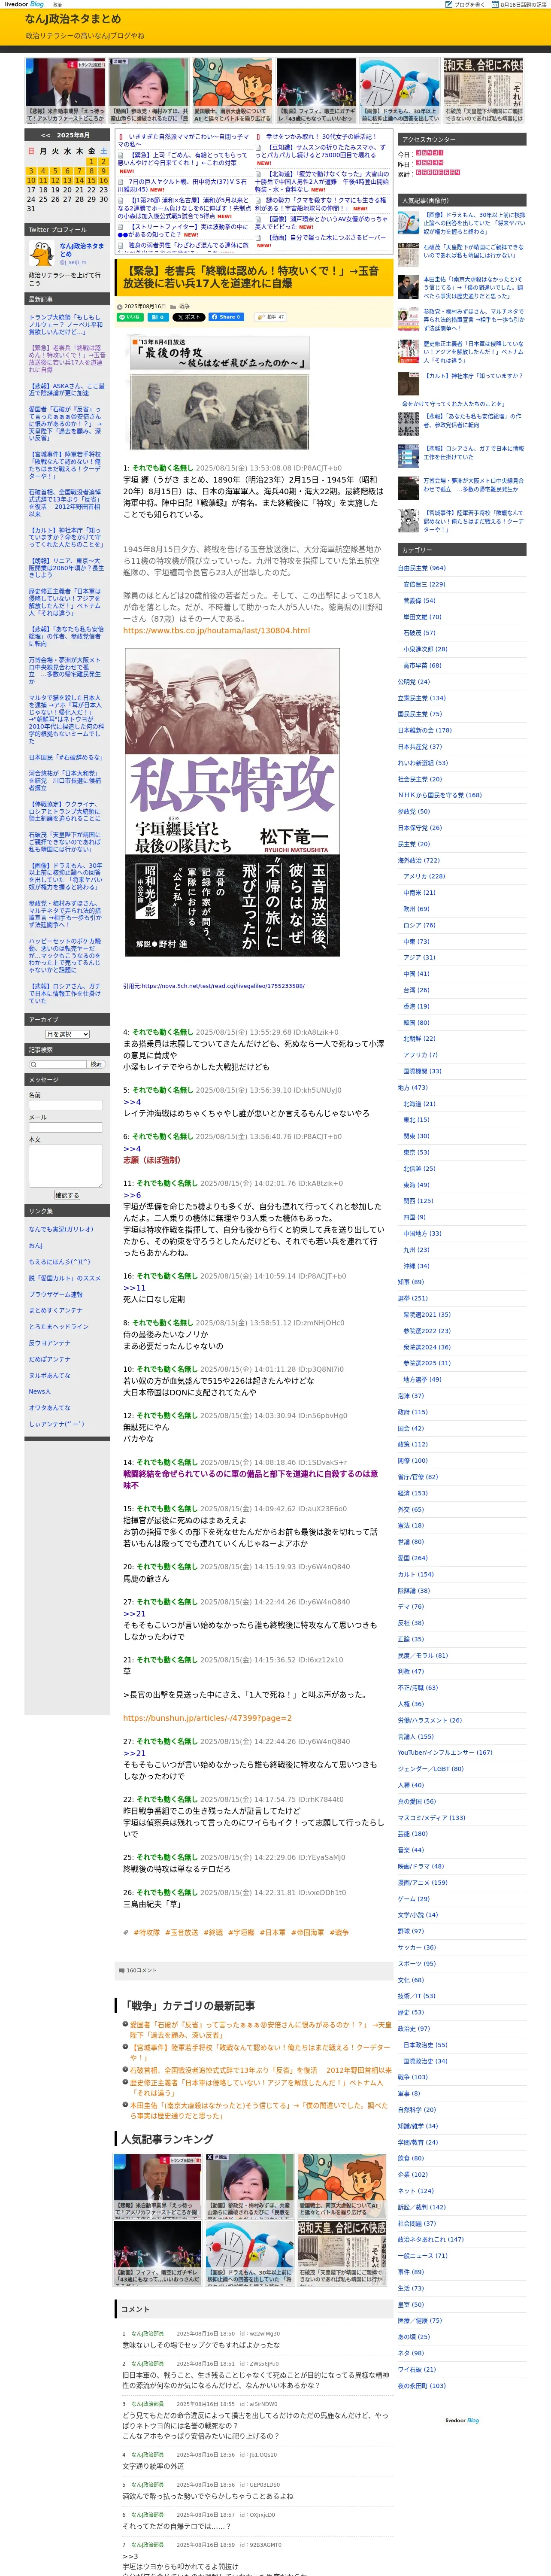Open the bunshun.jp articles link
Image resolution: width=551 pixels, height=2576 pixels.
coord(207,1718)
